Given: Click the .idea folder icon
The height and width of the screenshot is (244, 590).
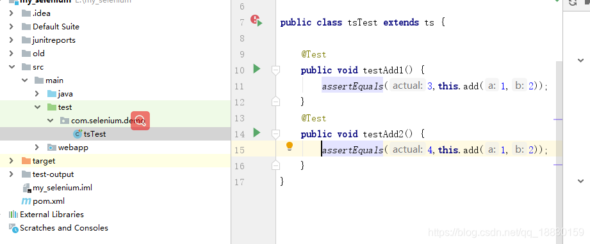Looking at the screenshot, I should click(x=26, y=13).
